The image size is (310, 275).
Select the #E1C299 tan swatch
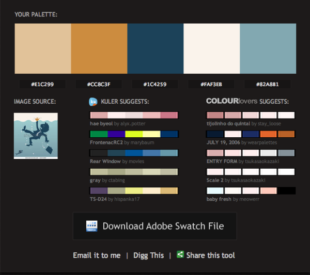point(43,48)
